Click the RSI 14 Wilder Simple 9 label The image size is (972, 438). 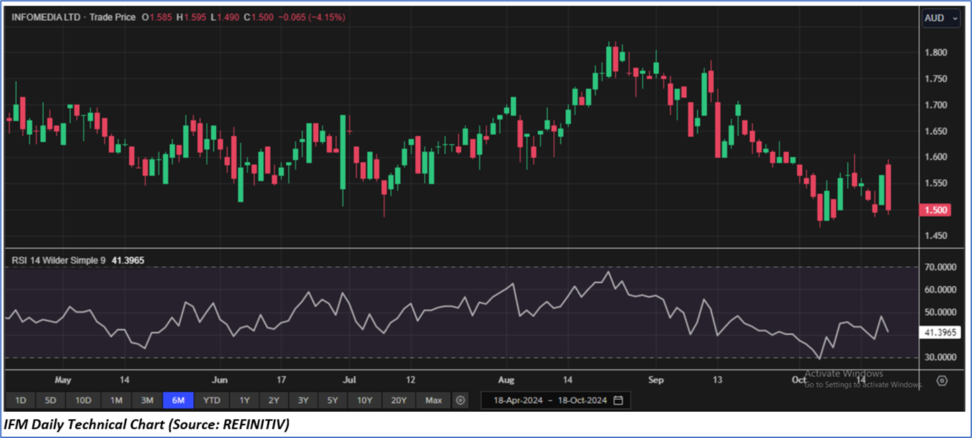[58, 259]
